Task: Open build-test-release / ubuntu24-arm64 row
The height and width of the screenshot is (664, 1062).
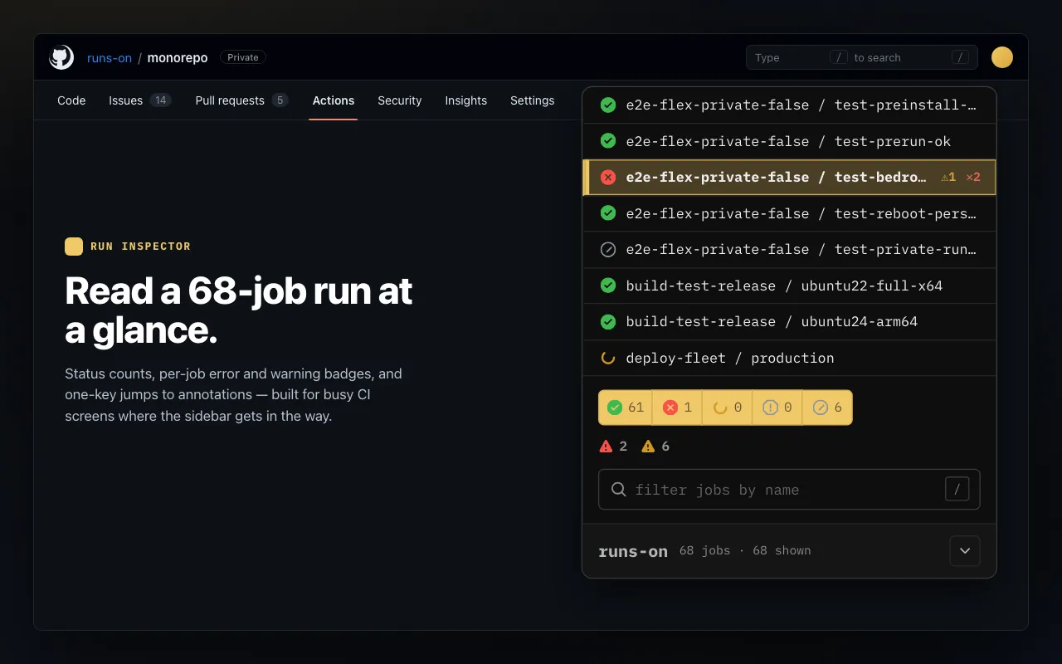Action: tap(789, 321)
